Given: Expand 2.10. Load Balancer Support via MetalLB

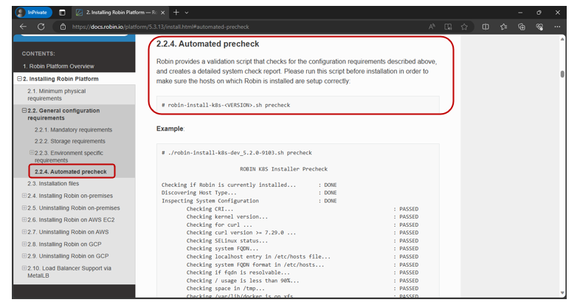Looking at the screenshot, I should (x=24, y=268).
